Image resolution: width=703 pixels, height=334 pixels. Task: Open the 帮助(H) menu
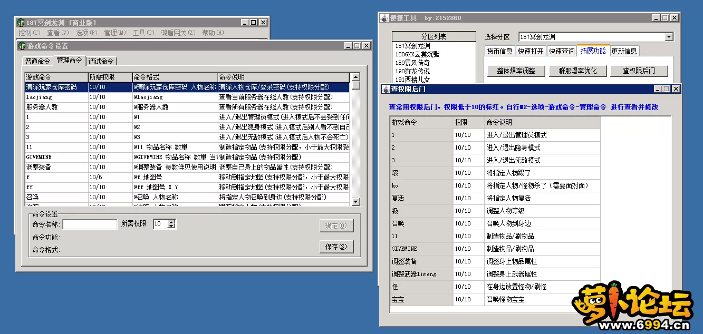(213, 33)
